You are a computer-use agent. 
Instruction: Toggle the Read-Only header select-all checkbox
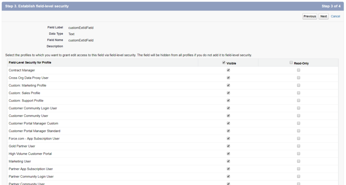[291, 63]
